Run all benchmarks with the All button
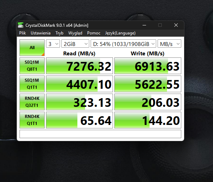Viewport: 213px width, 182px height. pyautogui.click(x=32, y=48)
